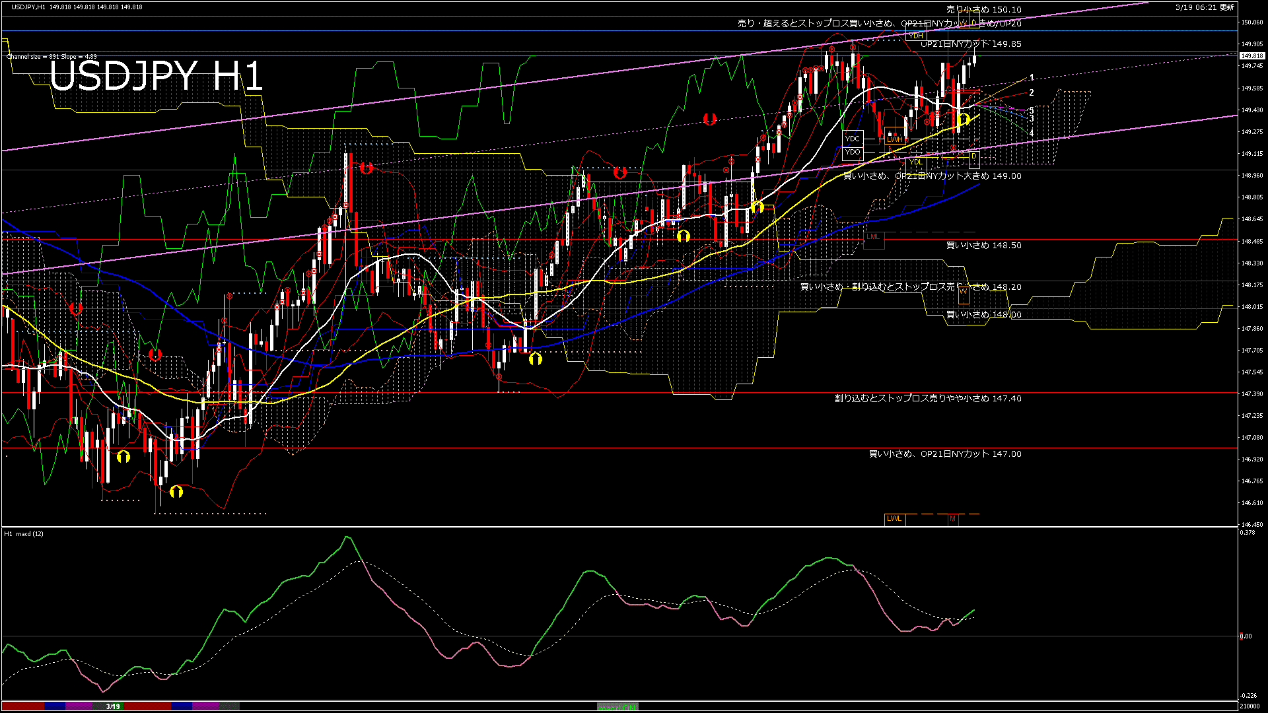
Task: Click the YDC label box
Action: (x=853, y=139)
